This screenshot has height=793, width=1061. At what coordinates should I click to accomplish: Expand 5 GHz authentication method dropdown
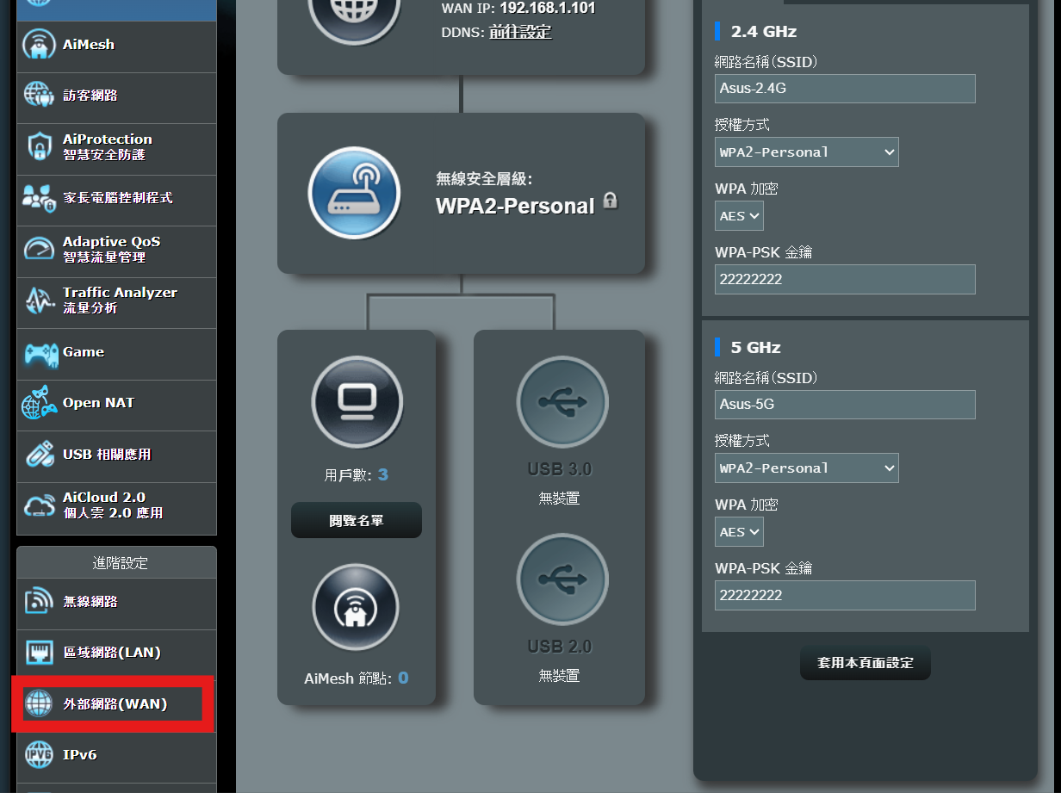click(806, 468)
